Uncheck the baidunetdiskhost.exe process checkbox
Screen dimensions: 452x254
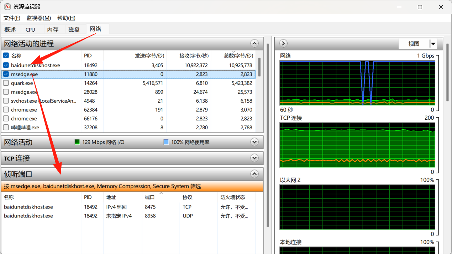pyautogui.click(x=6, y=65)
